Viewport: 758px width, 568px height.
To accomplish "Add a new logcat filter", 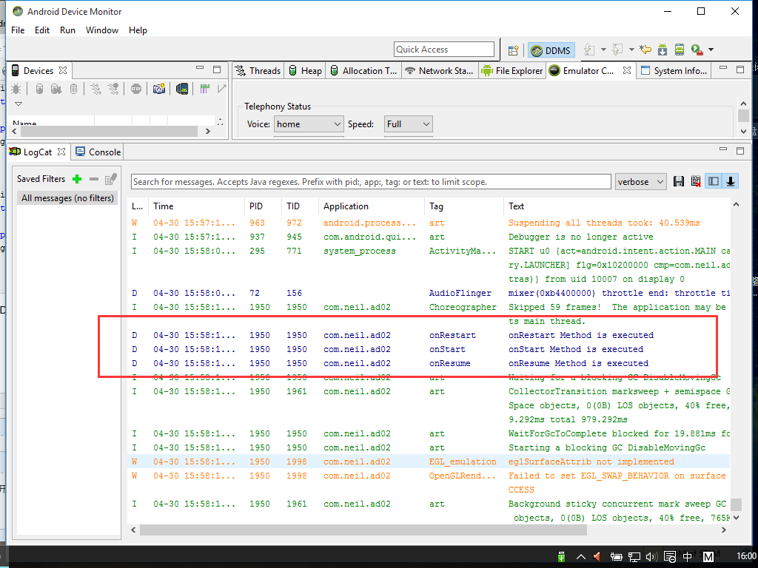I will pyautogui.click(x=77, y=179).
